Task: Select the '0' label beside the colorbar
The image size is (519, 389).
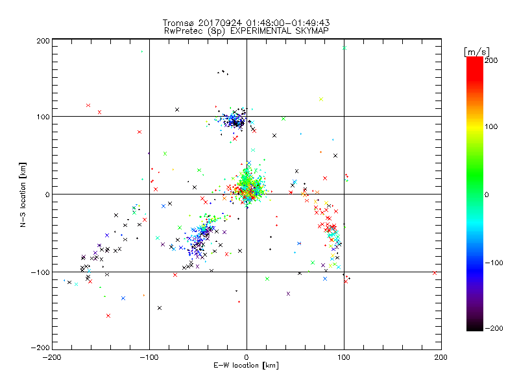Action: click(487, 195)
